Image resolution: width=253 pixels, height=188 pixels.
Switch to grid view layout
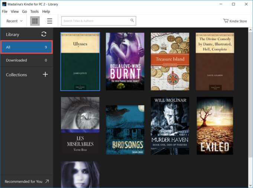pyautogui.click(x=35, y=21)
